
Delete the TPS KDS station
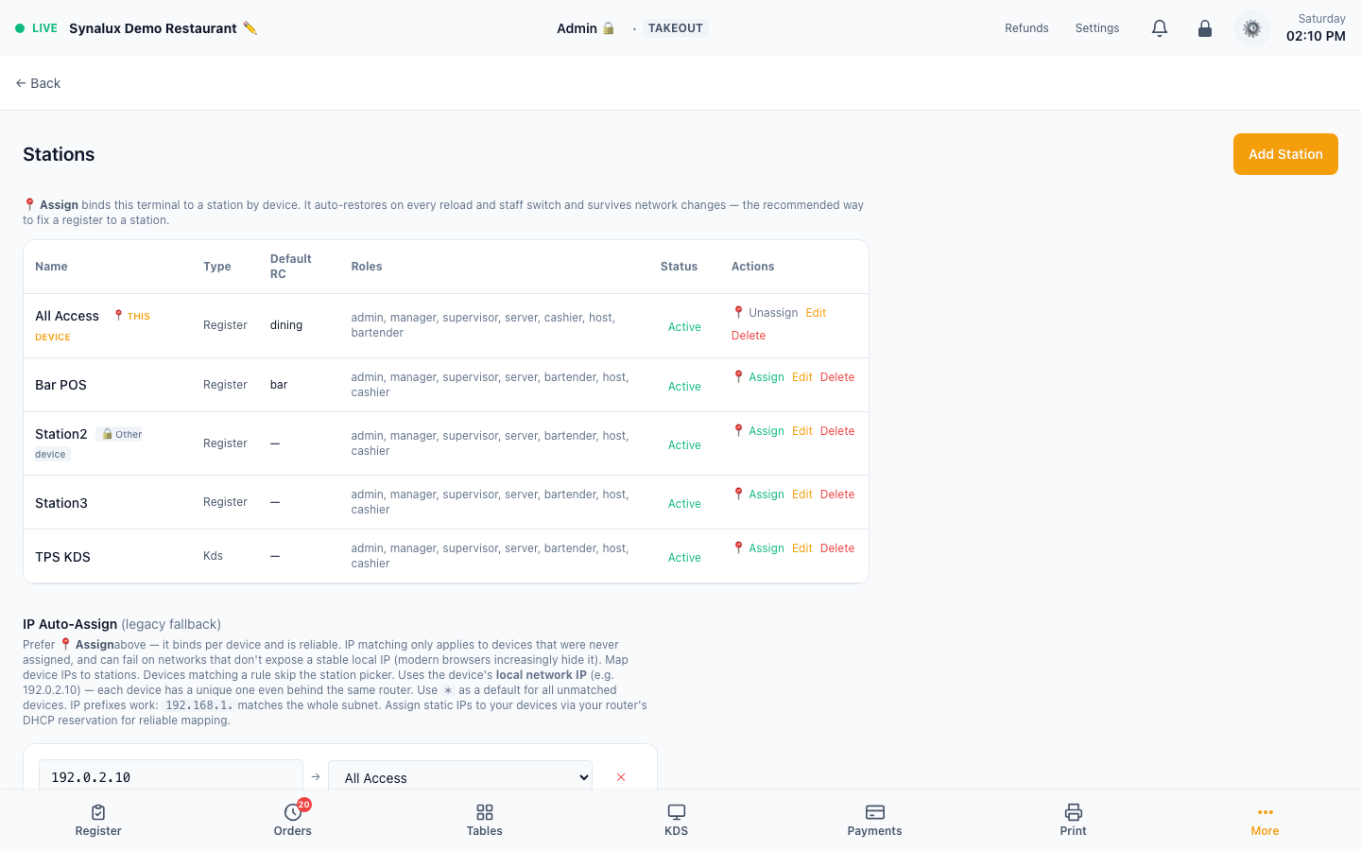[x=837, y=548]
